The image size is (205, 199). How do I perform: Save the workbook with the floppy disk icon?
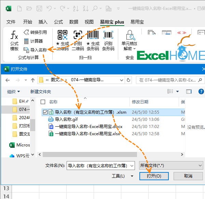click(39, 9)
